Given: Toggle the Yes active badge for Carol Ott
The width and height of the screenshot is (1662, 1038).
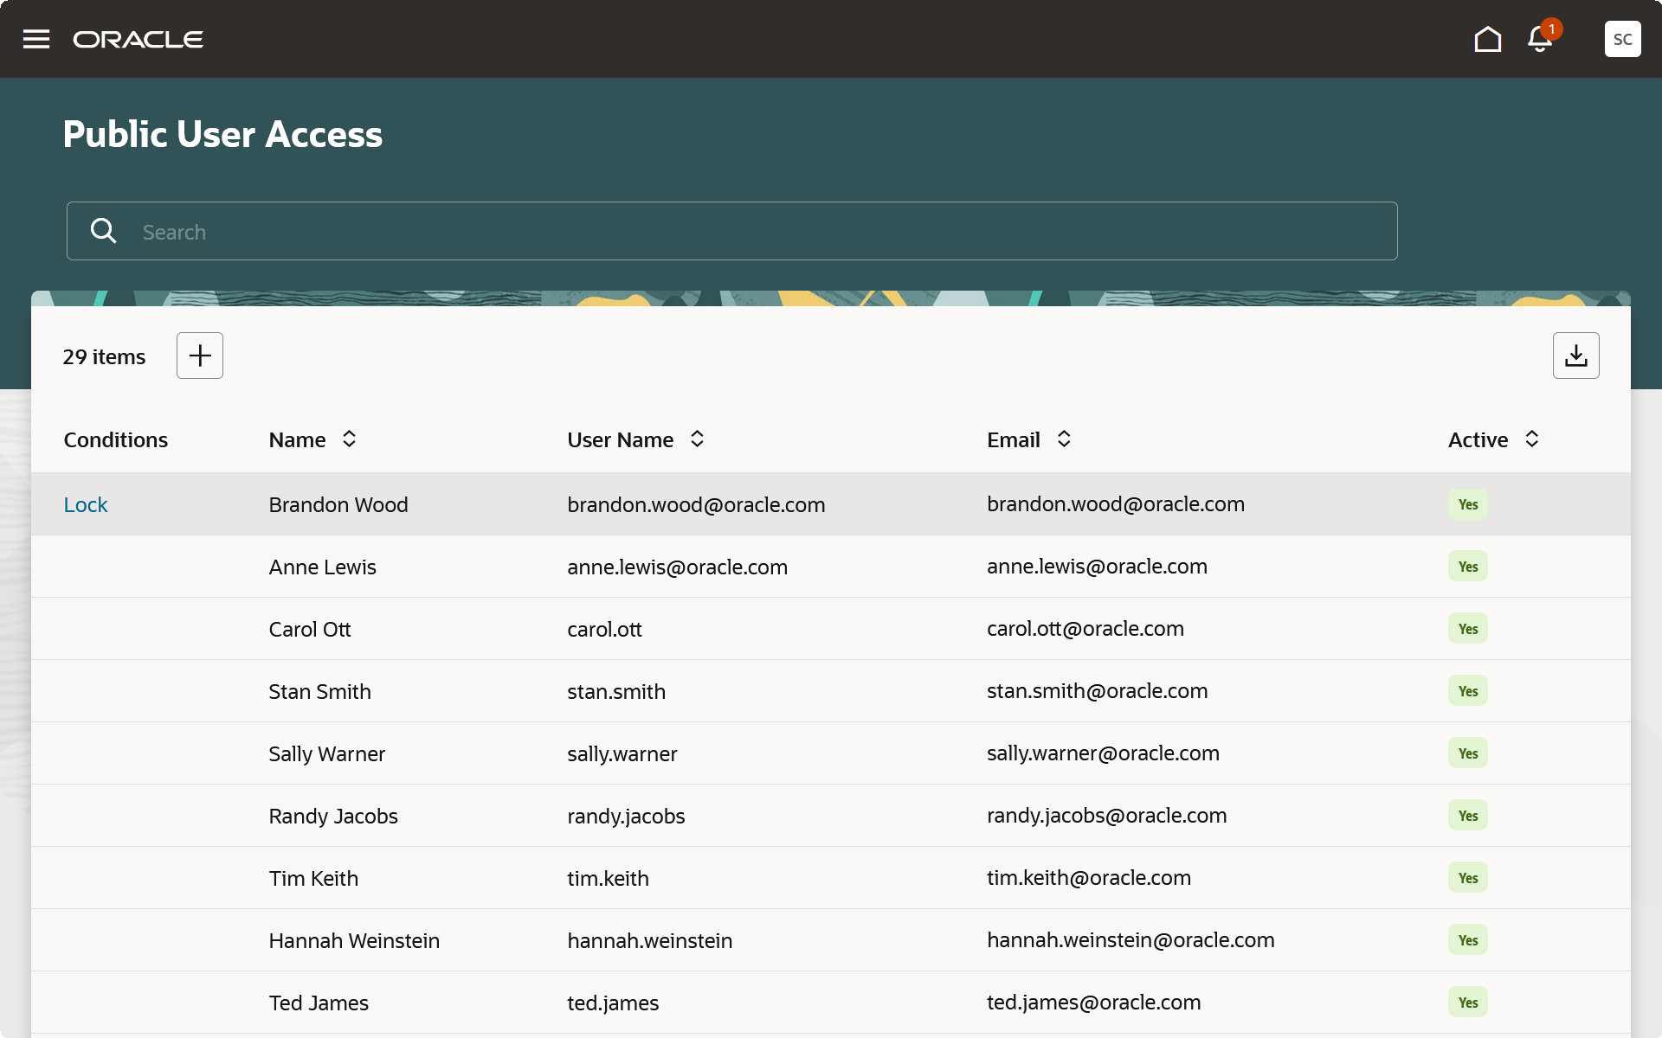Looking at the screenshot, I should tap(1467, 629).
